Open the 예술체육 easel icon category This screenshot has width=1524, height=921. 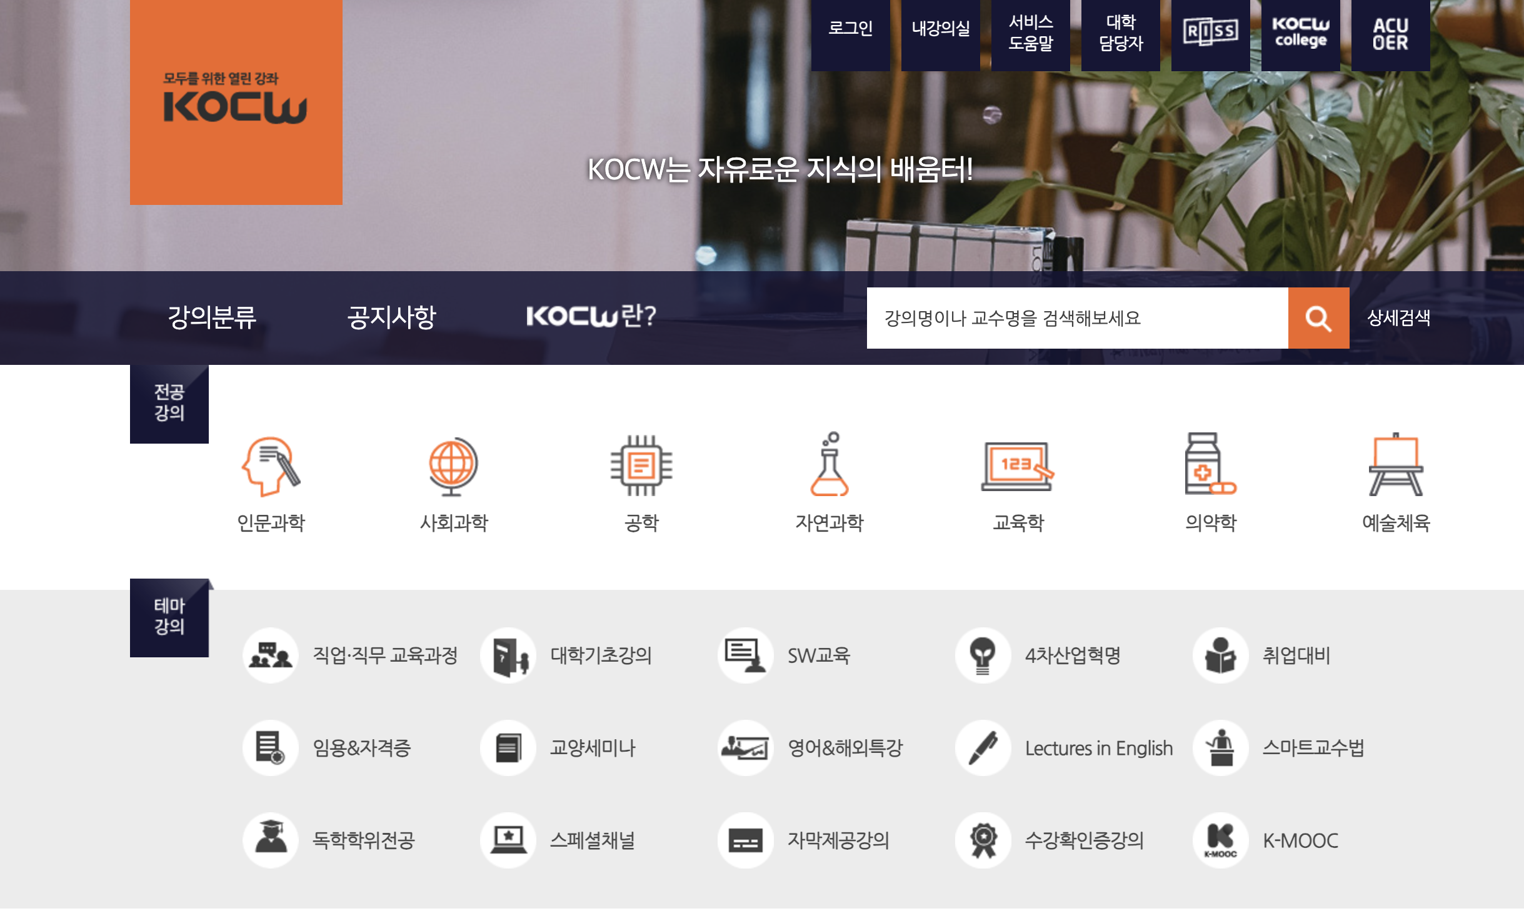click(1395, 465)
